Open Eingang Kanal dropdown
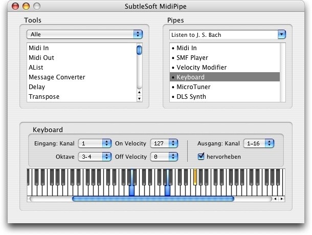312x235 pixels. point(95,143)
